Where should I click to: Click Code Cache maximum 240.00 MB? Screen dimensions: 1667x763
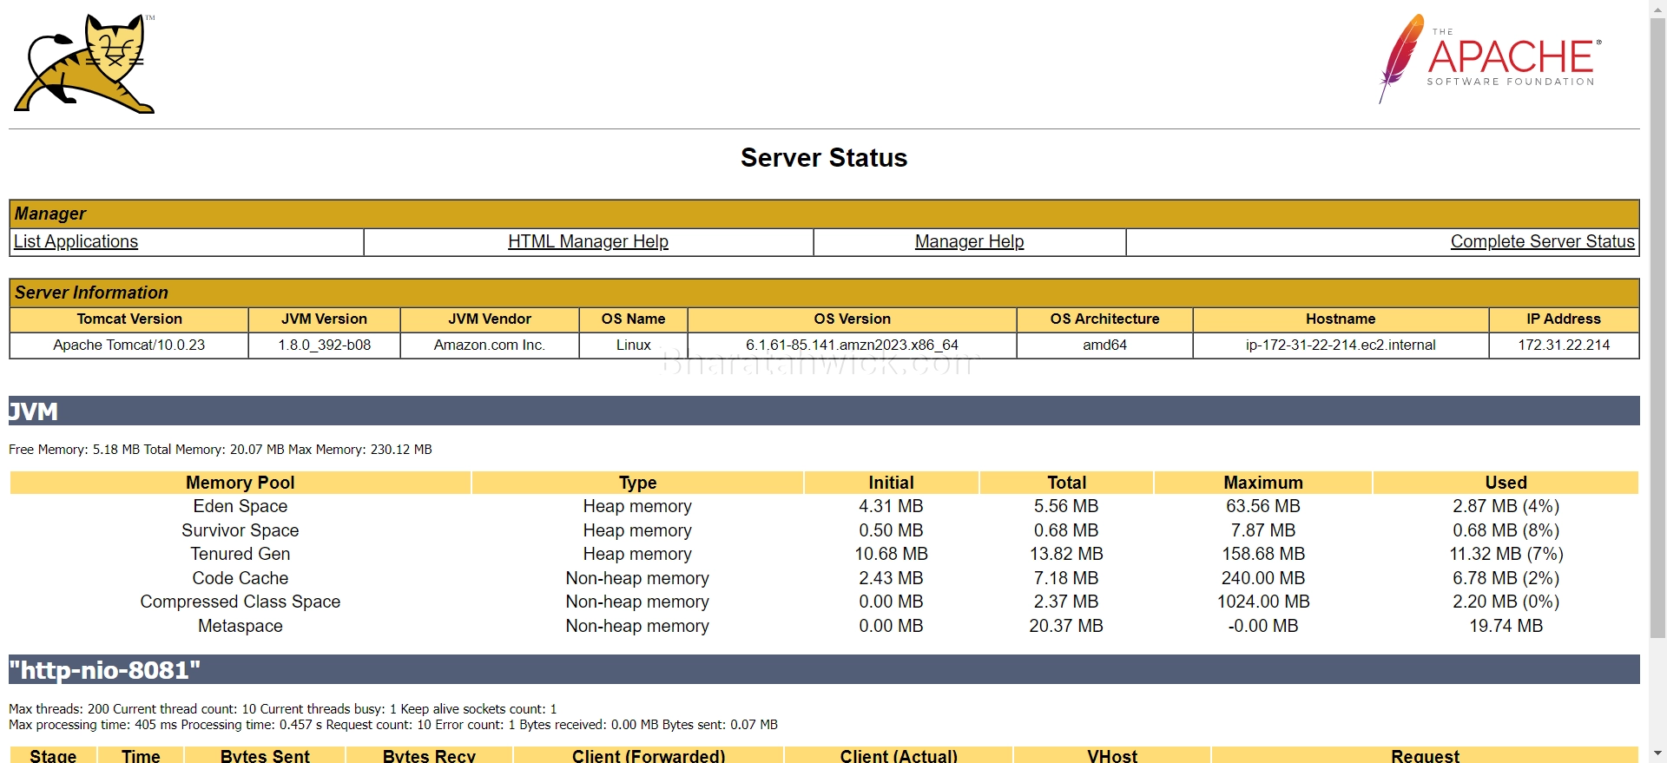(x=1263, y=578)
